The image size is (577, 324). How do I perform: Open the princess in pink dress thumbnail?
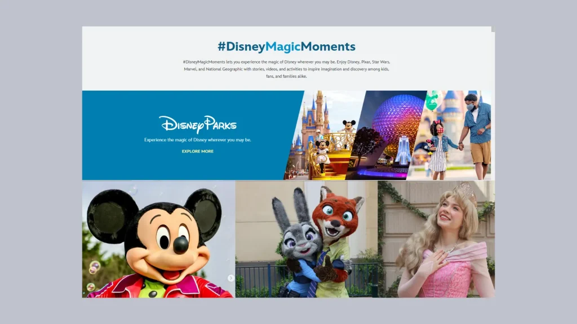[436, 239]
